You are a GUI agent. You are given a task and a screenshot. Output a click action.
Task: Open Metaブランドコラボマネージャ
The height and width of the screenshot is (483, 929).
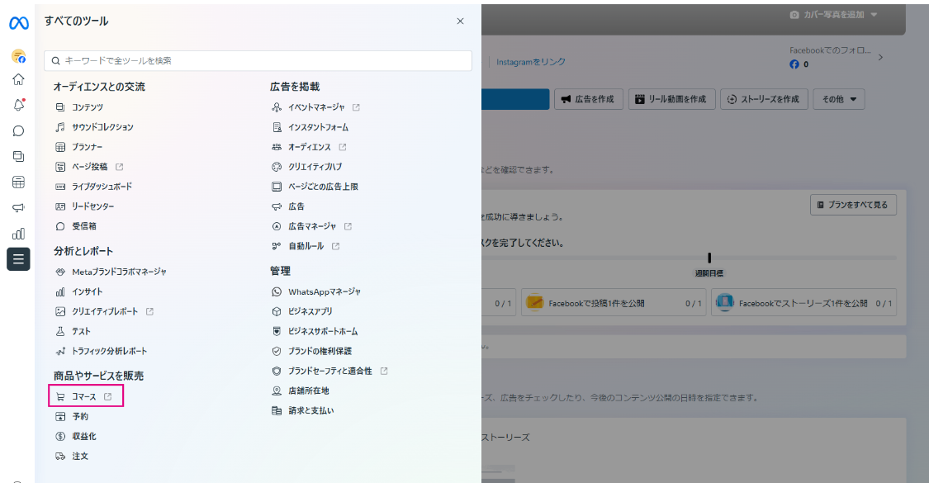111,272
